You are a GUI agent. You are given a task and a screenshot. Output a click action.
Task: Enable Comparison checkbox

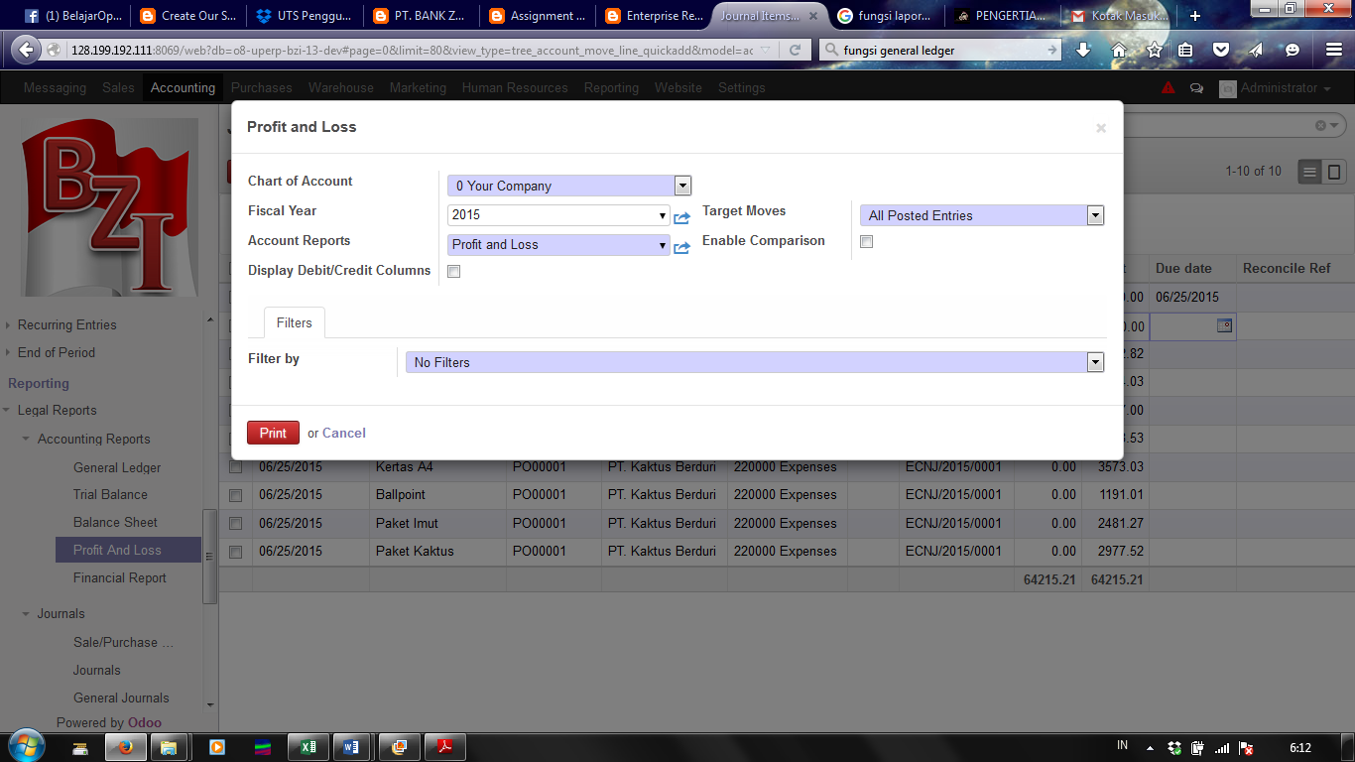[x=866, y=241]
